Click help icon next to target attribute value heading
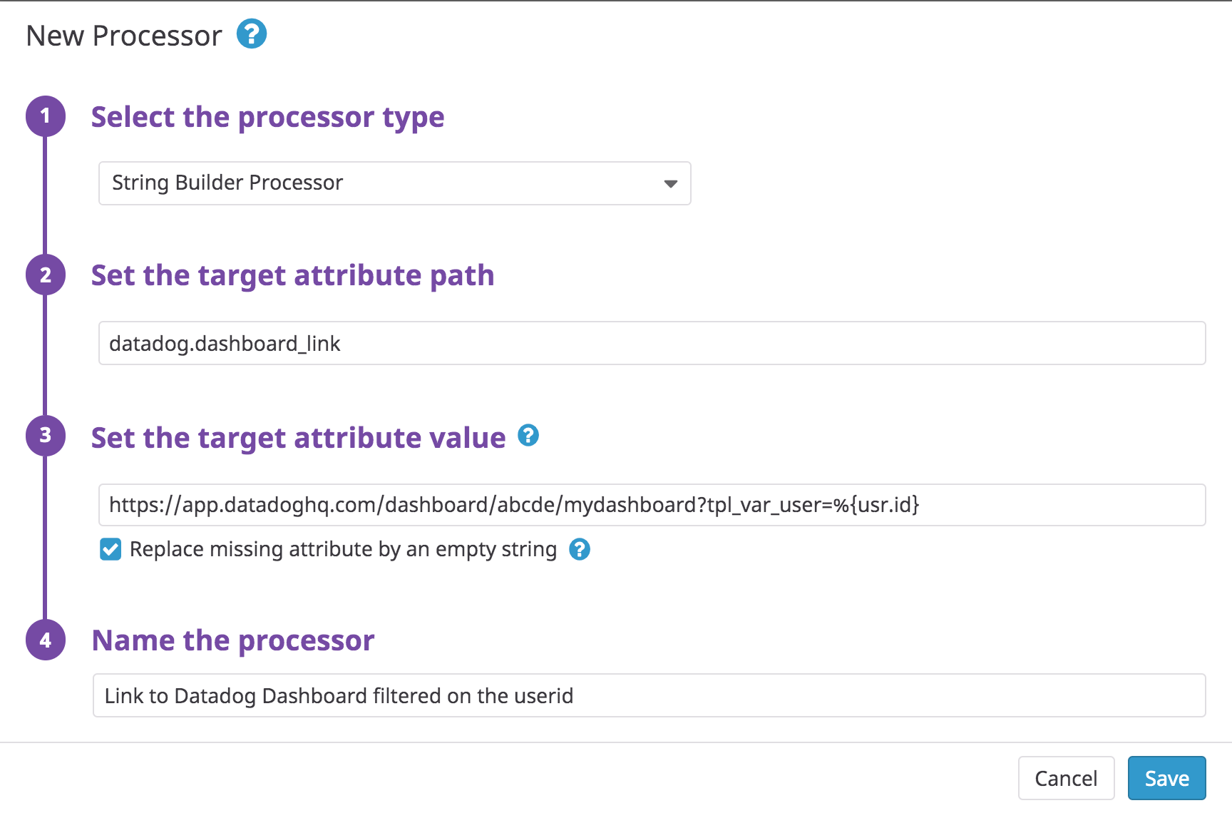The height and width of the screenshot is (813, 1232). [x=528, y=435]
